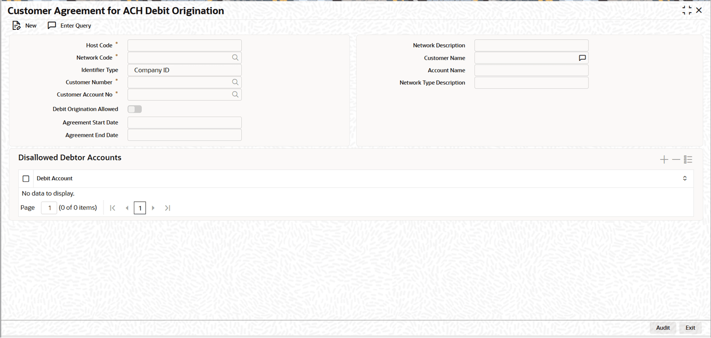Focus the Host Code field
The height and width of the screenshot is (338, 711).
185,45
